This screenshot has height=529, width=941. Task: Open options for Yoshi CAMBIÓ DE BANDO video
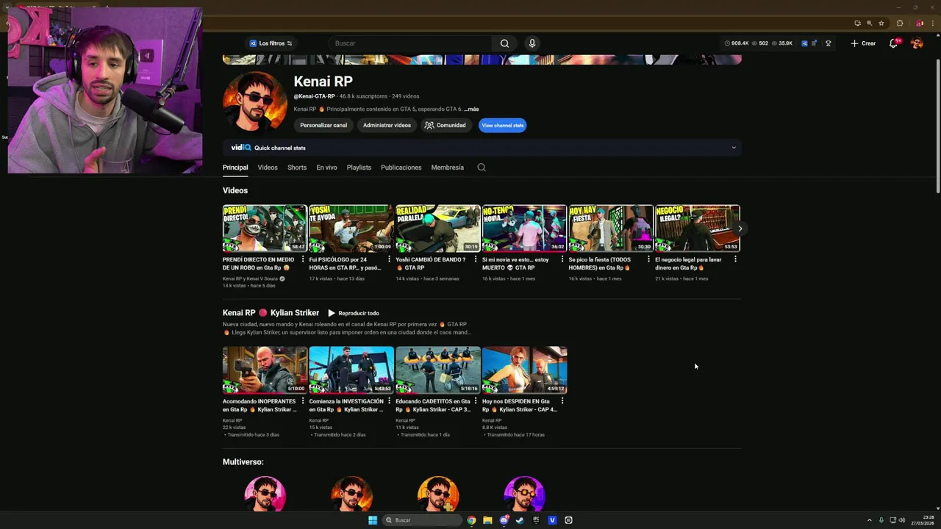475,259
